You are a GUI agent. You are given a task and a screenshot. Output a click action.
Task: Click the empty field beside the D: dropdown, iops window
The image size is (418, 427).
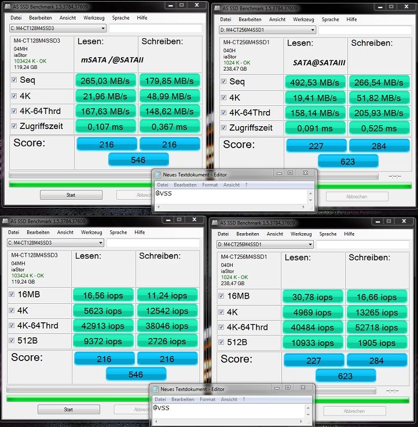point(362,244)
